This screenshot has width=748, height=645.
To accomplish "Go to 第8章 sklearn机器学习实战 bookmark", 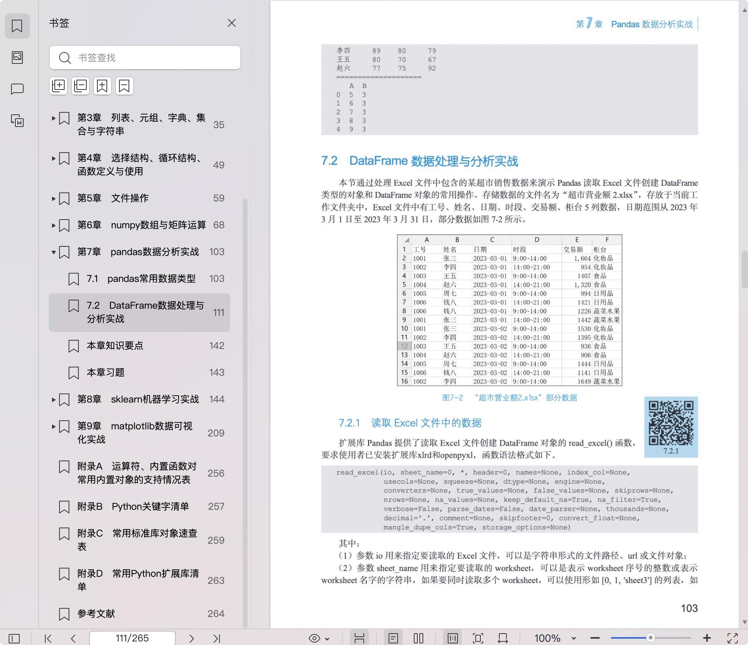I will click(140, 399).
